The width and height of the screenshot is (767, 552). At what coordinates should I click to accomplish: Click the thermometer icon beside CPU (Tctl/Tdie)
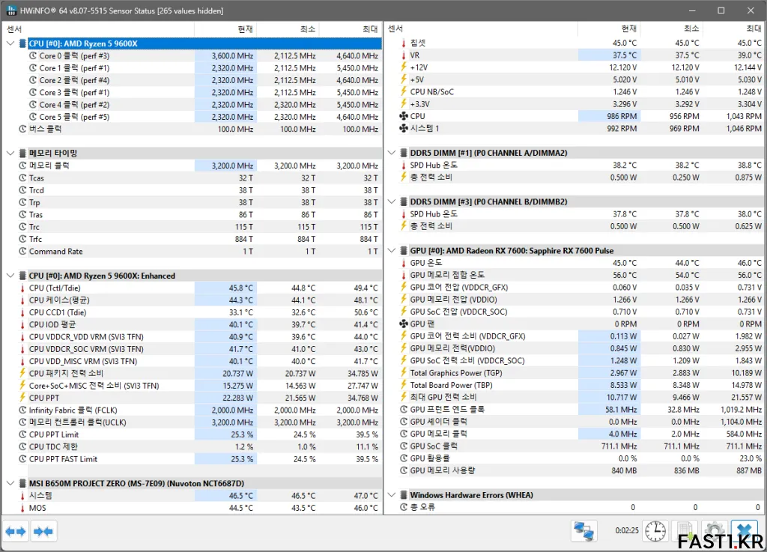click(22, 288)
